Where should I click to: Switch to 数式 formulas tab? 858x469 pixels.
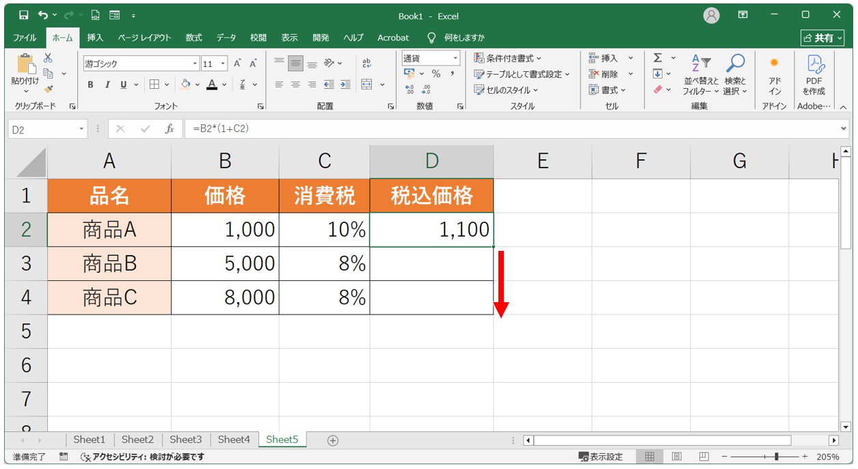193,38
